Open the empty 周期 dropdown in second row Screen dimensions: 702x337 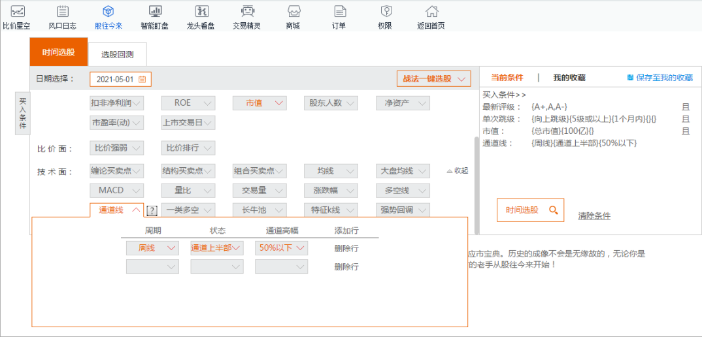[x=152, y=266]
